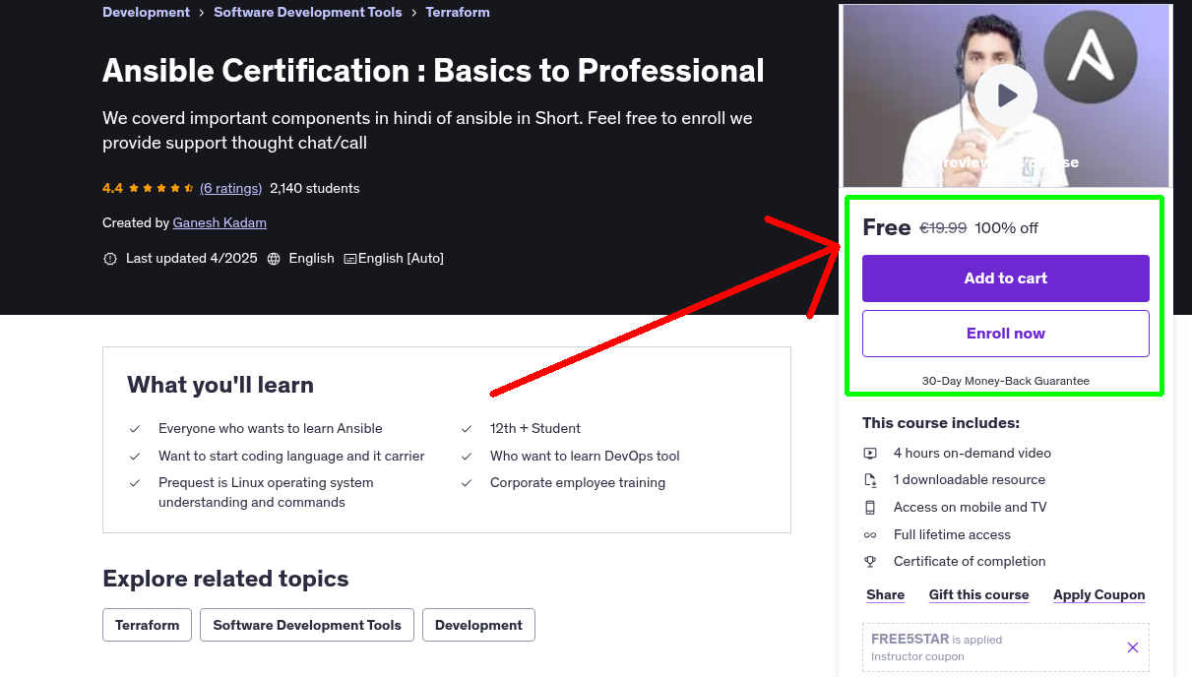This screenshot has width=1192, height=677.
Task: Click the closed captions icon next to English
Action: (349, 258)
